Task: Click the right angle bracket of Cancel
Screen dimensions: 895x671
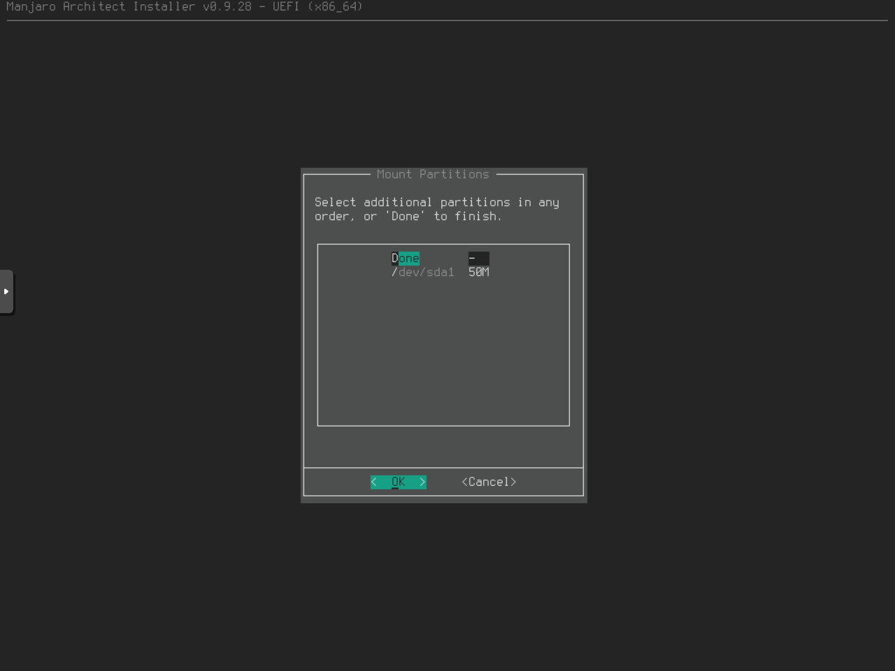Action: (513, 482)
